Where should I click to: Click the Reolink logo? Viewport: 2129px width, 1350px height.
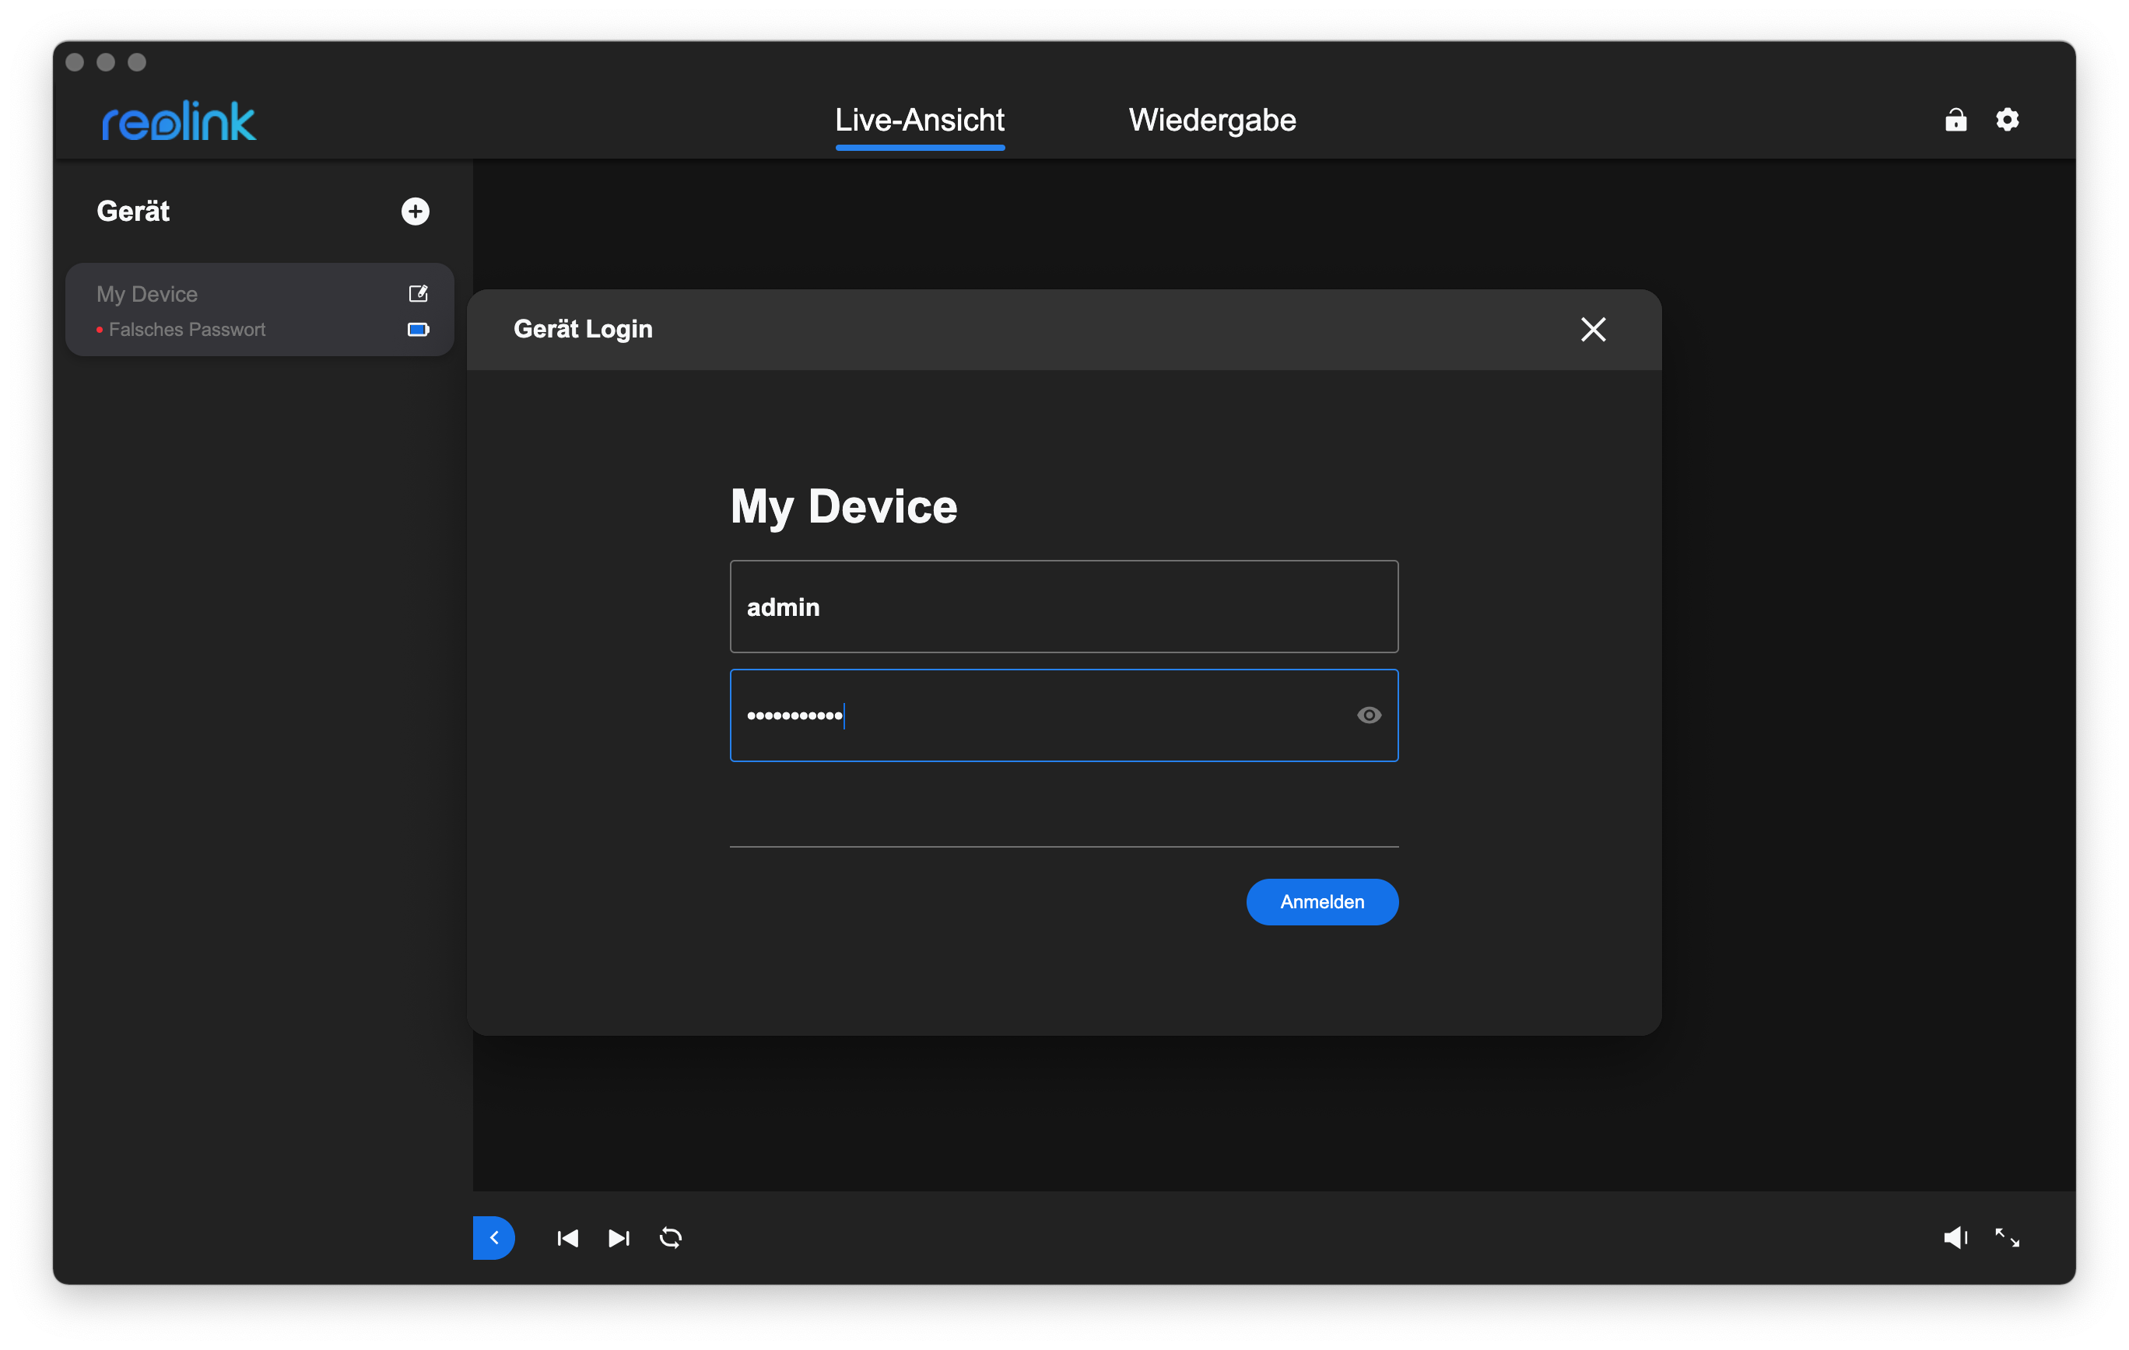[x=179, y=121]
